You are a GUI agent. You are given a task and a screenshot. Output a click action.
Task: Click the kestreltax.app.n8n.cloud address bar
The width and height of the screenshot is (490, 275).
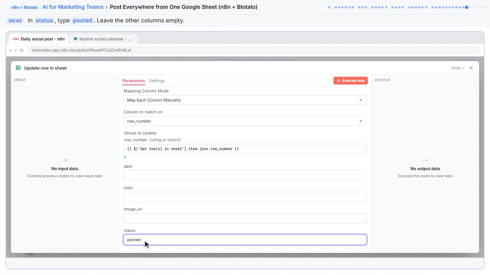pyautogui.click(x=254, y=50)
